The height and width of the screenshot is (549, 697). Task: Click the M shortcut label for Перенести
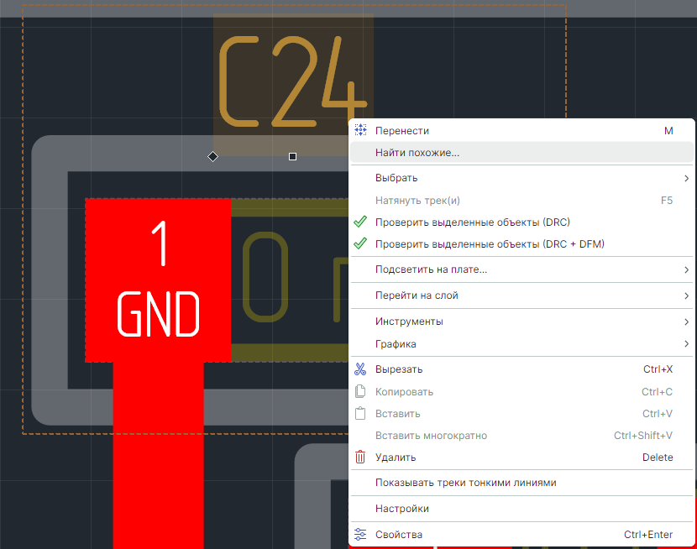668,131
